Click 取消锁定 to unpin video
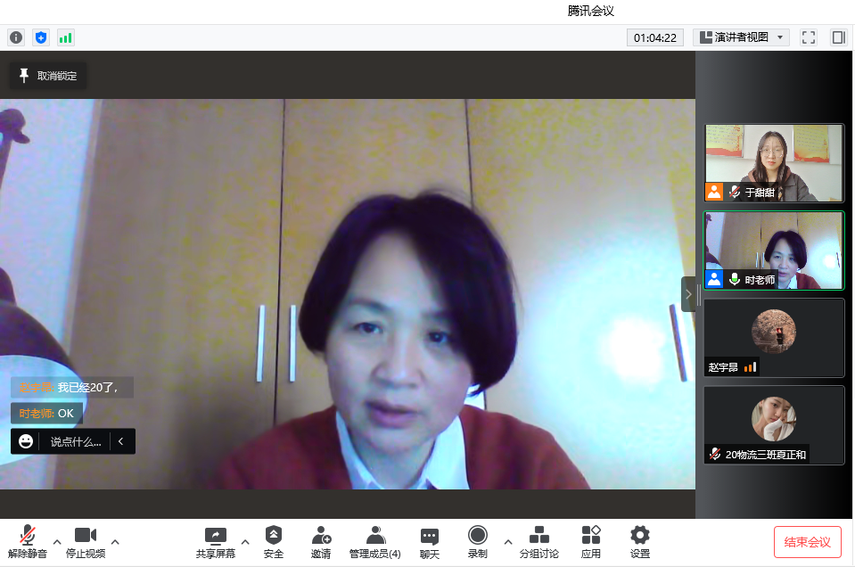This screenshot has width=855, height=567. click(48, 76)
